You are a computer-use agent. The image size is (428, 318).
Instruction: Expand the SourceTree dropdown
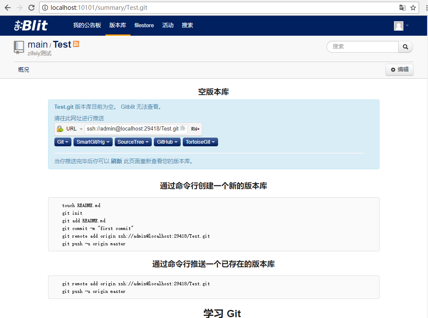133,142
